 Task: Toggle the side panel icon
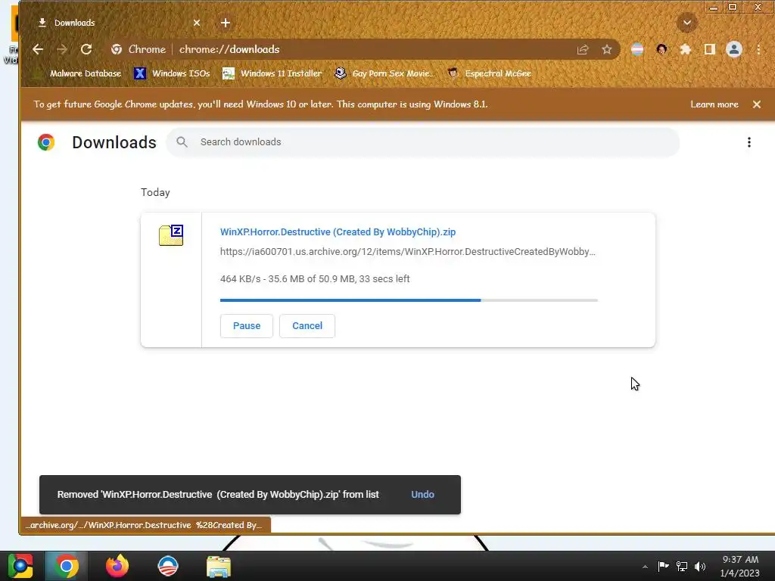710,49
